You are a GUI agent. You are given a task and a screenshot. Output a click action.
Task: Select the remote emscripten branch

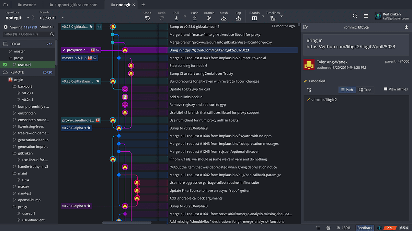[x=27, y=113]
